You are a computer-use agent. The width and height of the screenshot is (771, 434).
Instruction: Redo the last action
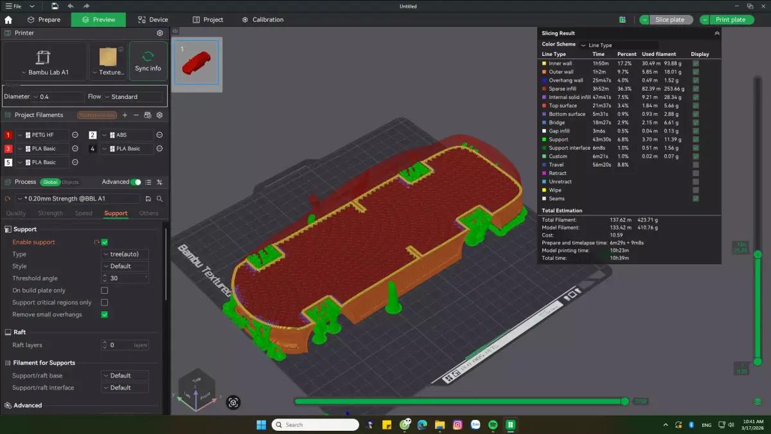tap(86, 6)
